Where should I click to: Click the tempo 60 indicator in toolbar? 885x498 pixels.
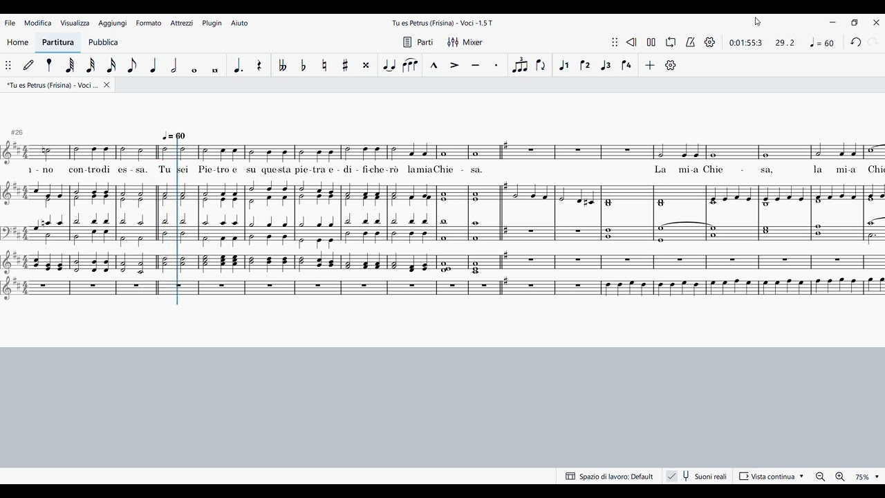[822, 43]
